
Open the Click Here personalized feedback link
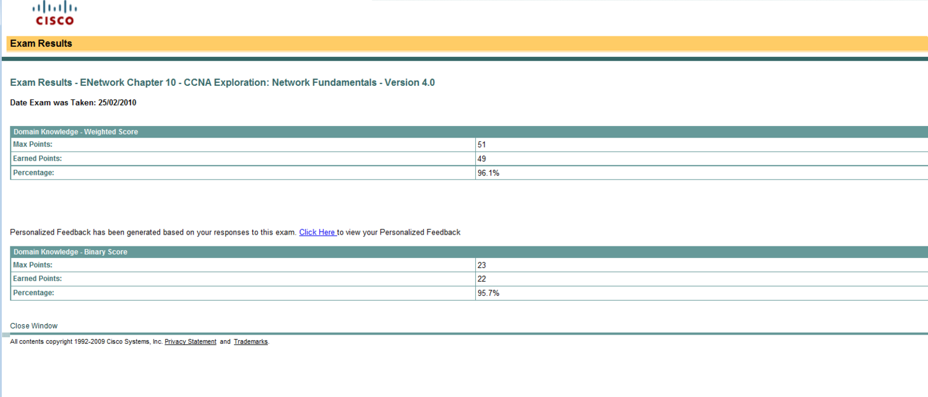pyautogui.click(x=317, y=232)
